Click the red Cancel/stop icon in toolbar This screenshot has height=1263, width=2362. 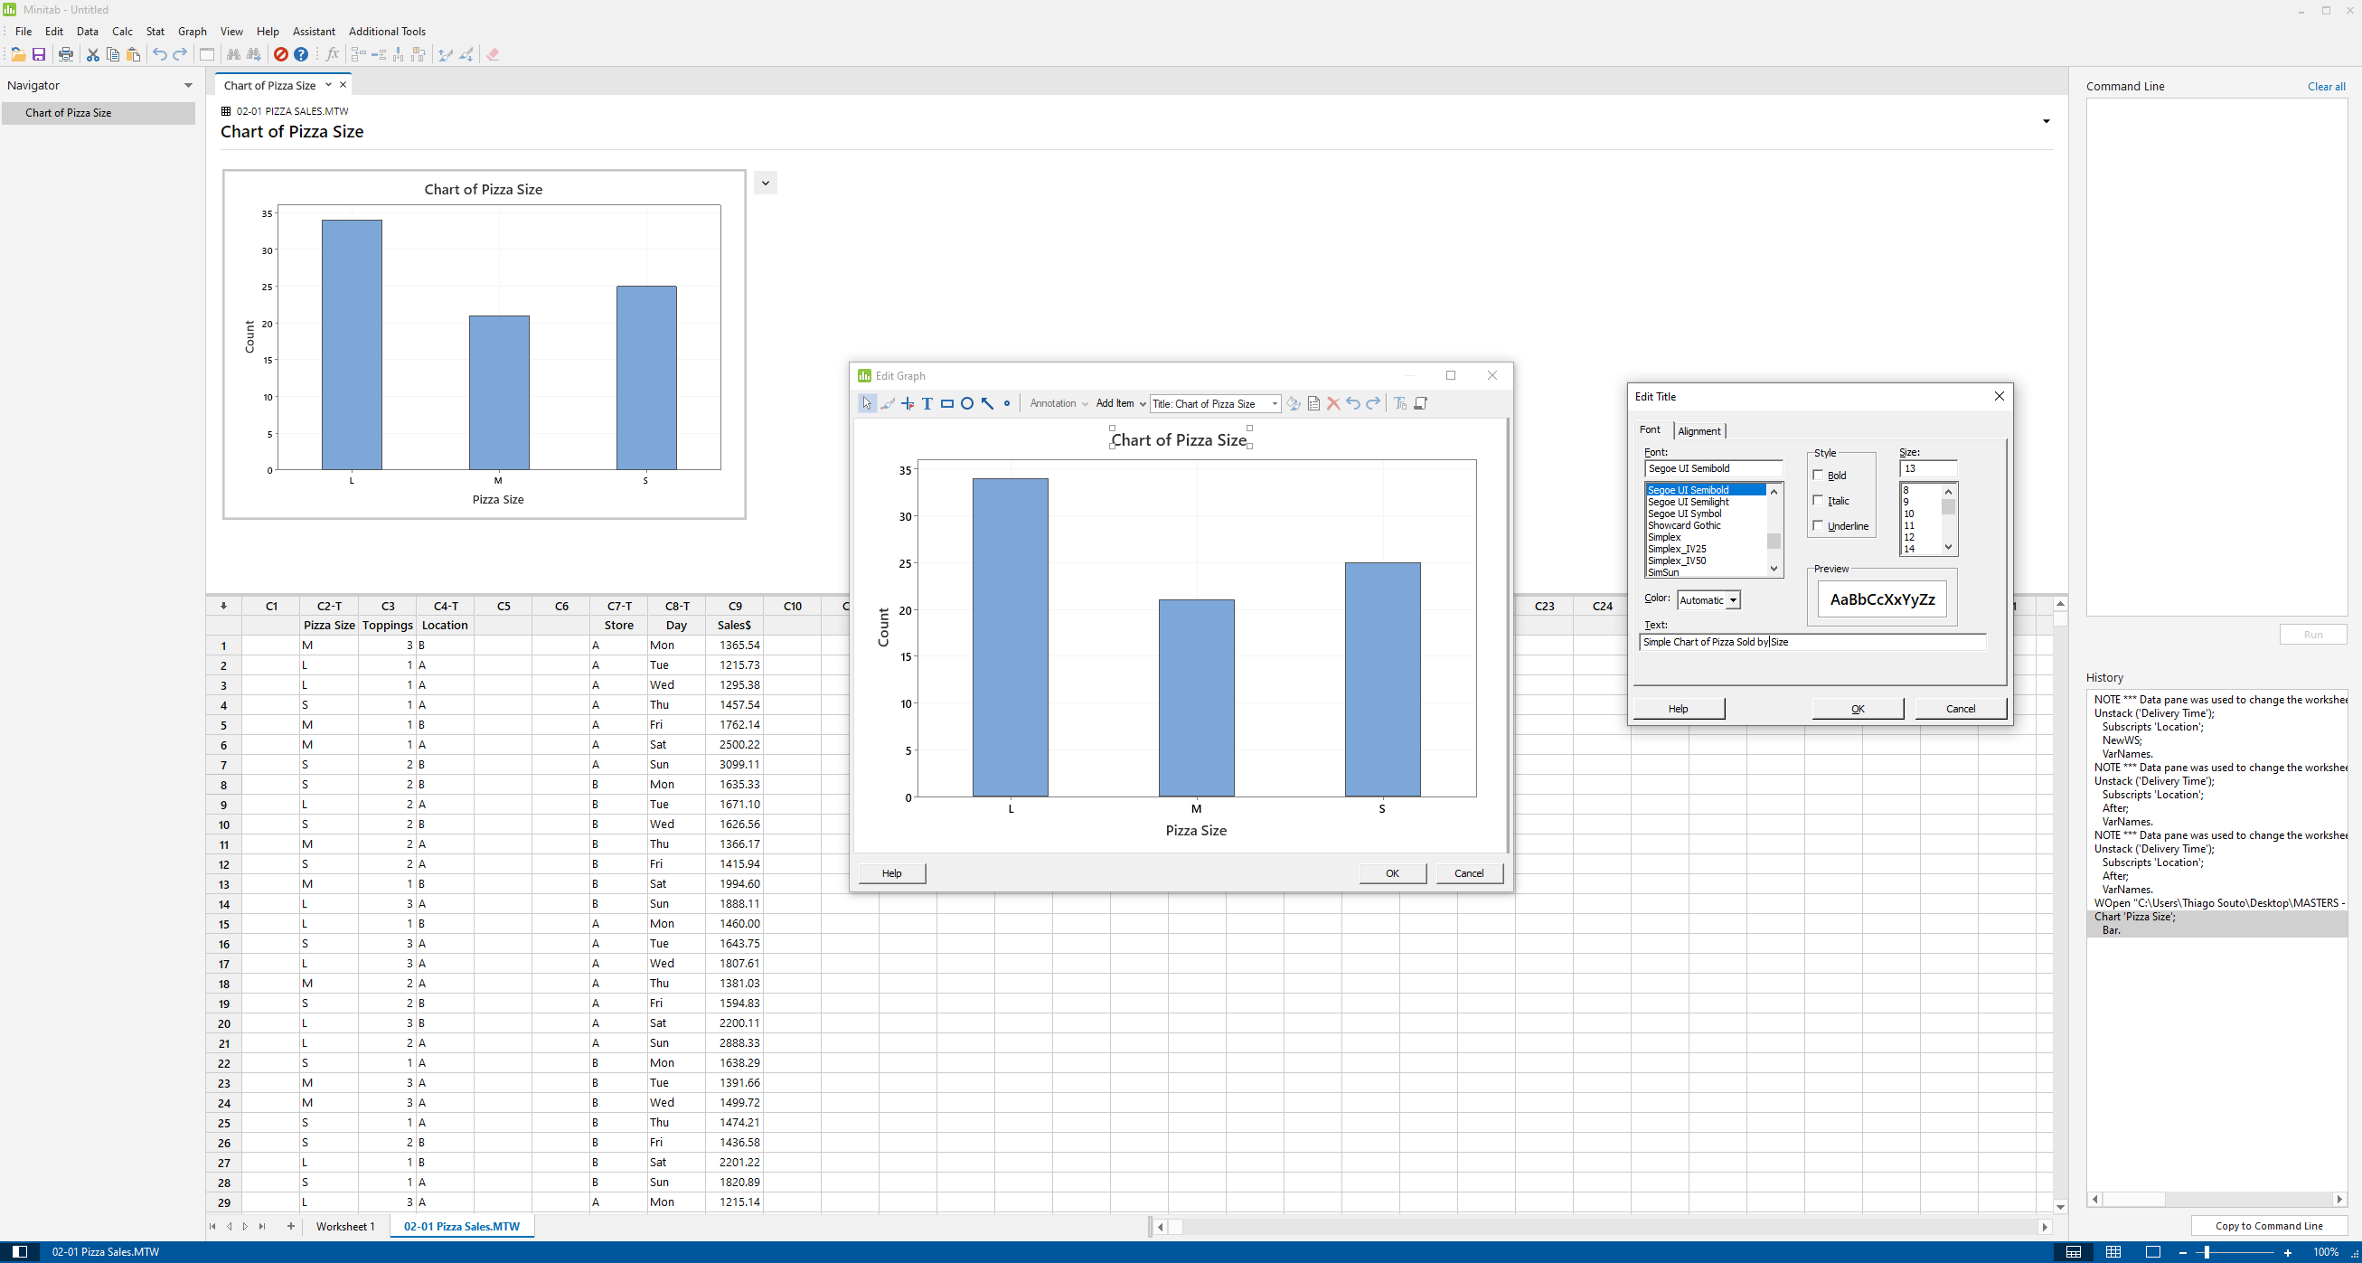pos(280,55)
